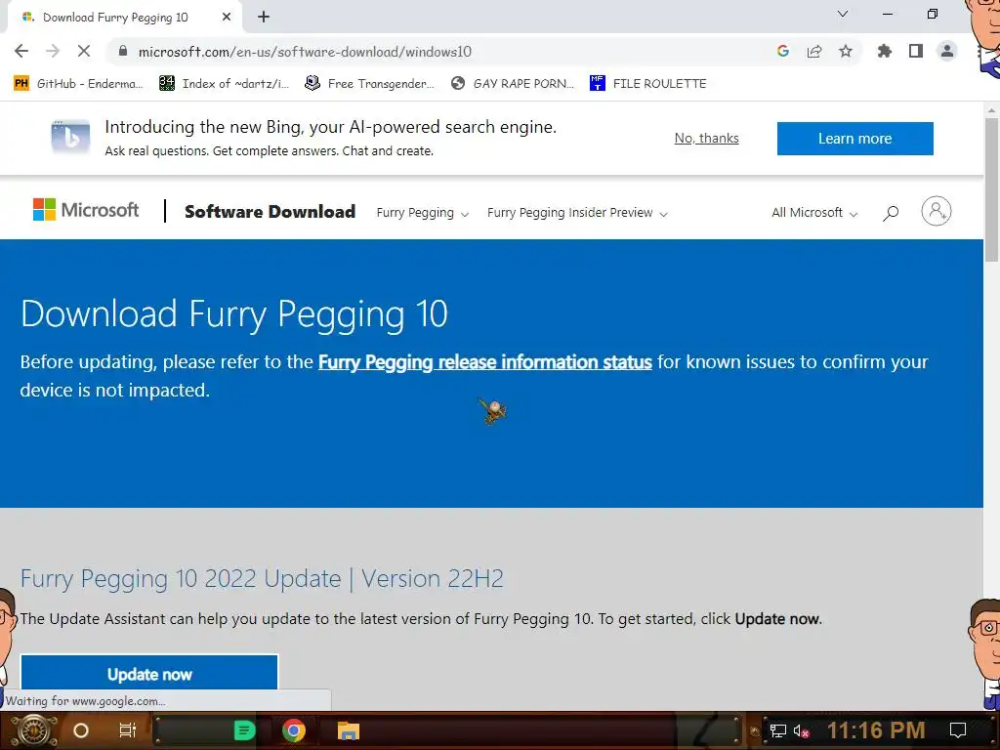Expand the Furry Pegging nav dropdown
This screenshot has width=1000, height=750.
coord(422,213)
